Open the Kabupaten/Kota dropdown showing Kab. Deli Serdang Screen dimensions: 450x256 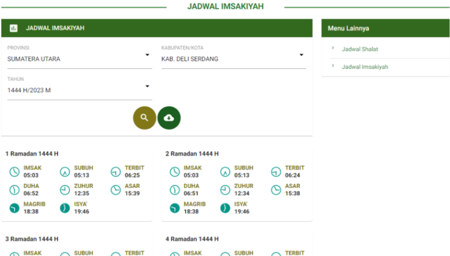point(234,59)
